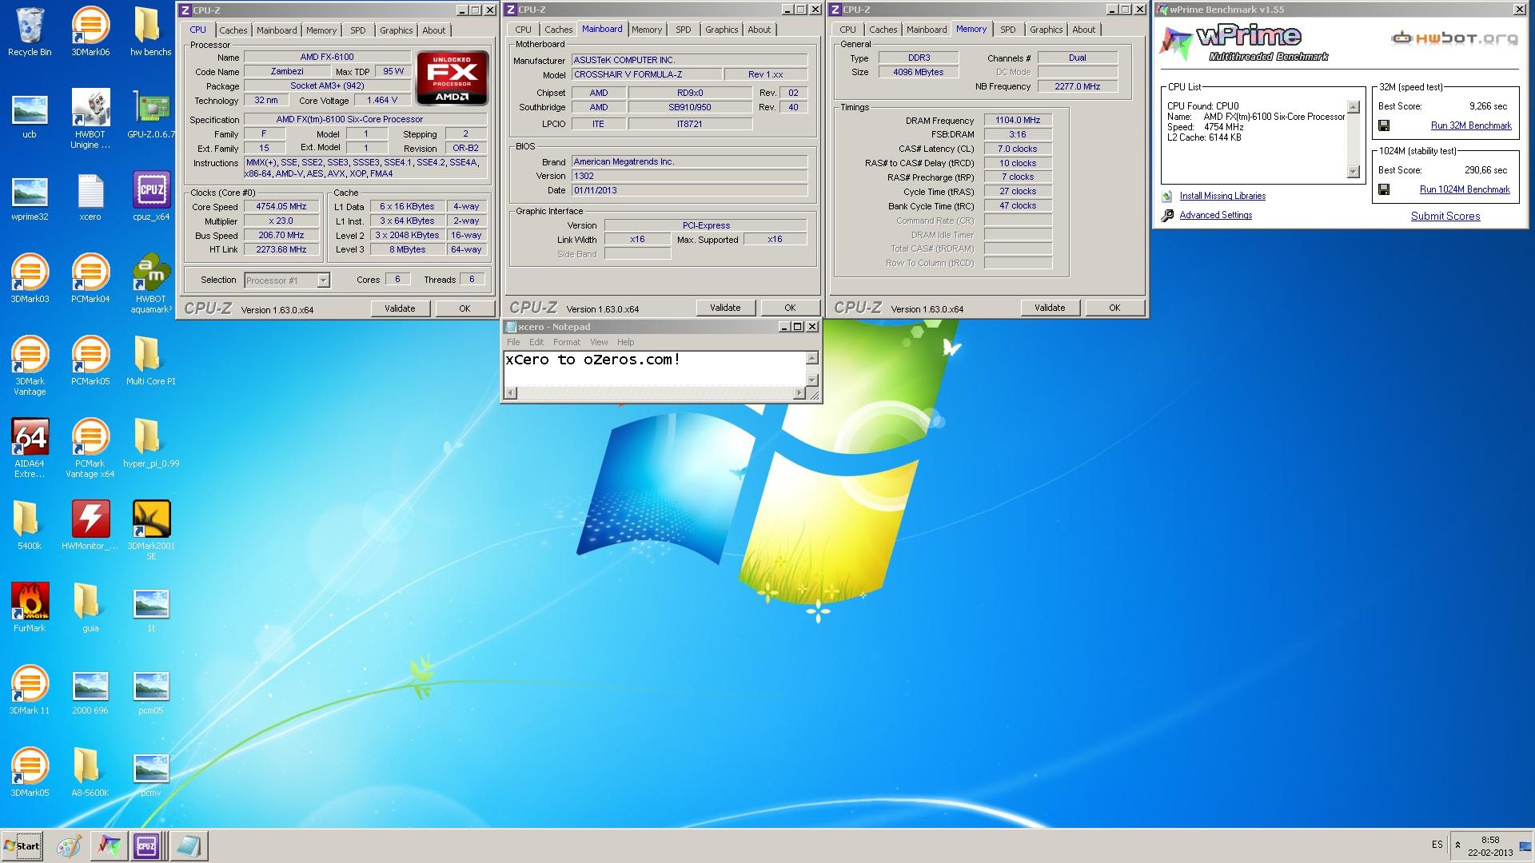Viewport: 1535px width, 863px height.
Task: Open the 5400k folder
Action: [30, 526]
